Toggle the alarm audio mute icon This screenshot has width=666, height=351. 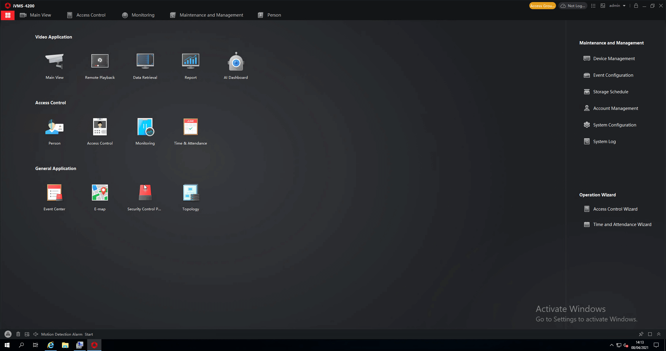coord(36,334)
